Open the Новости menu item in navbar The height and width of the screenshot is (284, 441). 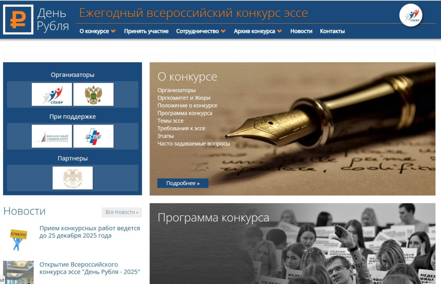coord(301,31)
